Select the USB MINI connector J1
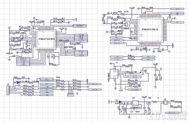 tap(114, 74)
